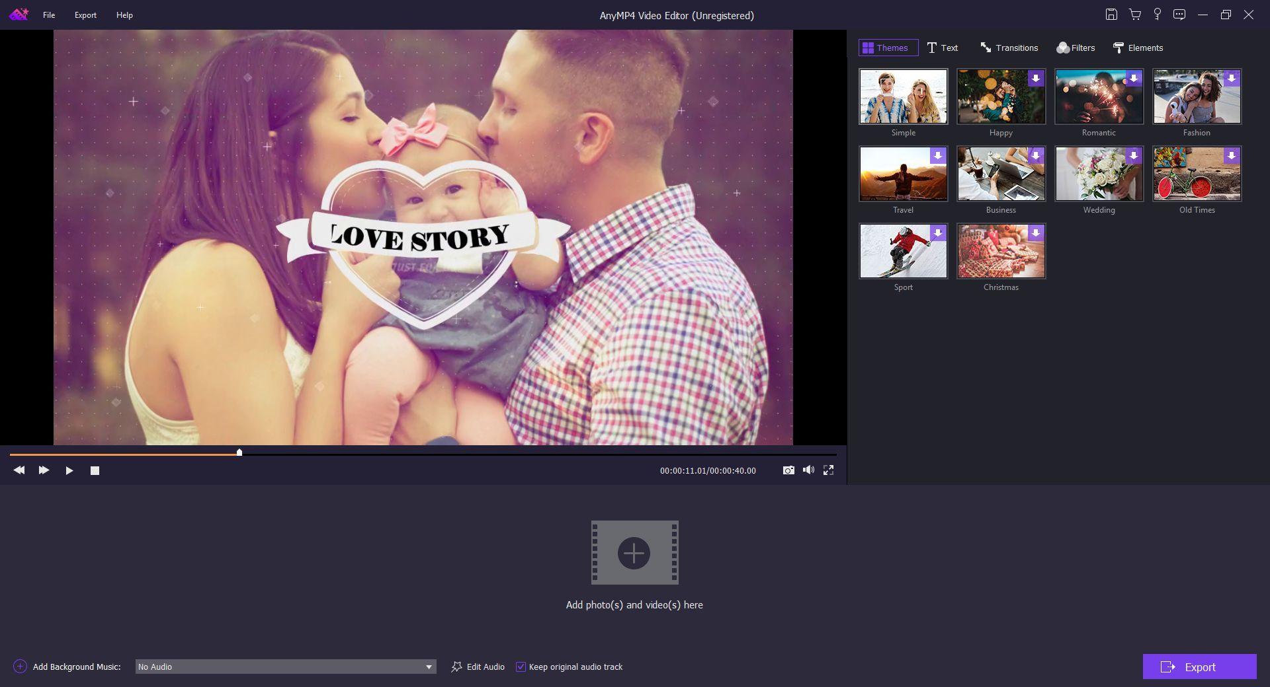Expand the Export menu
The width and height of the screenshot is (1270, 687).
tap(85, 15)
